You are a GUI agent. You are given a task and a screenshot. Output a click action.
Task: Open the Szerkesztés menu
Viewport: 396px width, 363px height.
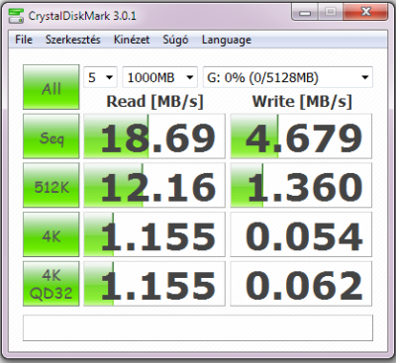point(73,40)
